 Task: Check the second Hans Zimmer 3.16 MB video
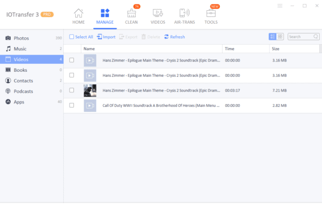click(x=72, y=75)
